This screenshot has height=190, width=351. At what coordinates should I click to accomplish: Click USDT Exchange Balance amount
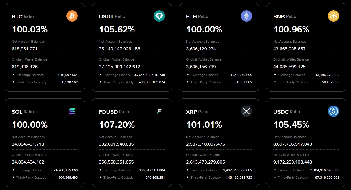click(149, 75)
